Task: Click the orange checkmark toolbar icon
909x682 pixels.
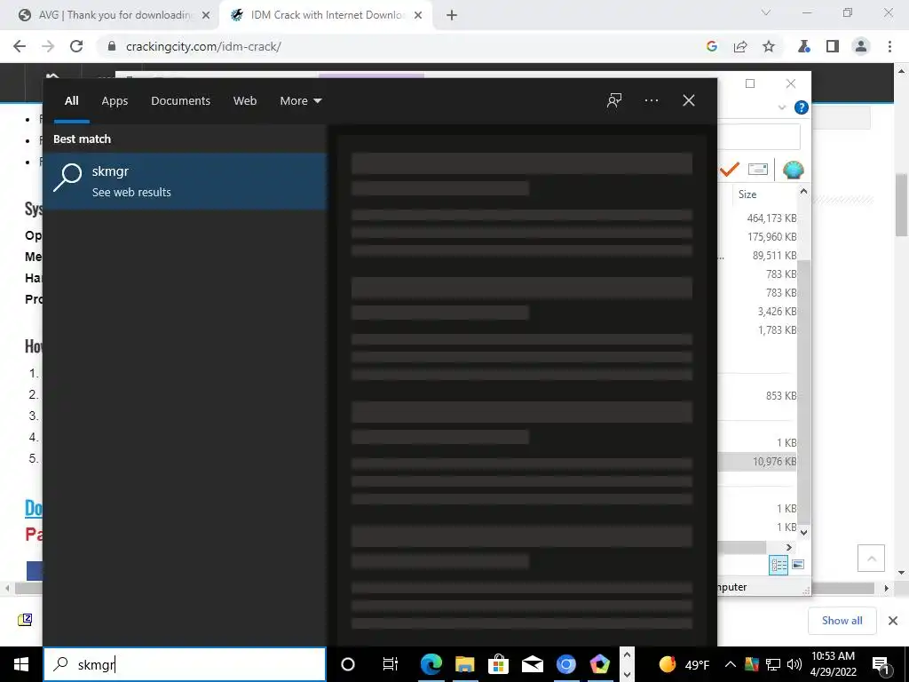Action: pos(730,170)
